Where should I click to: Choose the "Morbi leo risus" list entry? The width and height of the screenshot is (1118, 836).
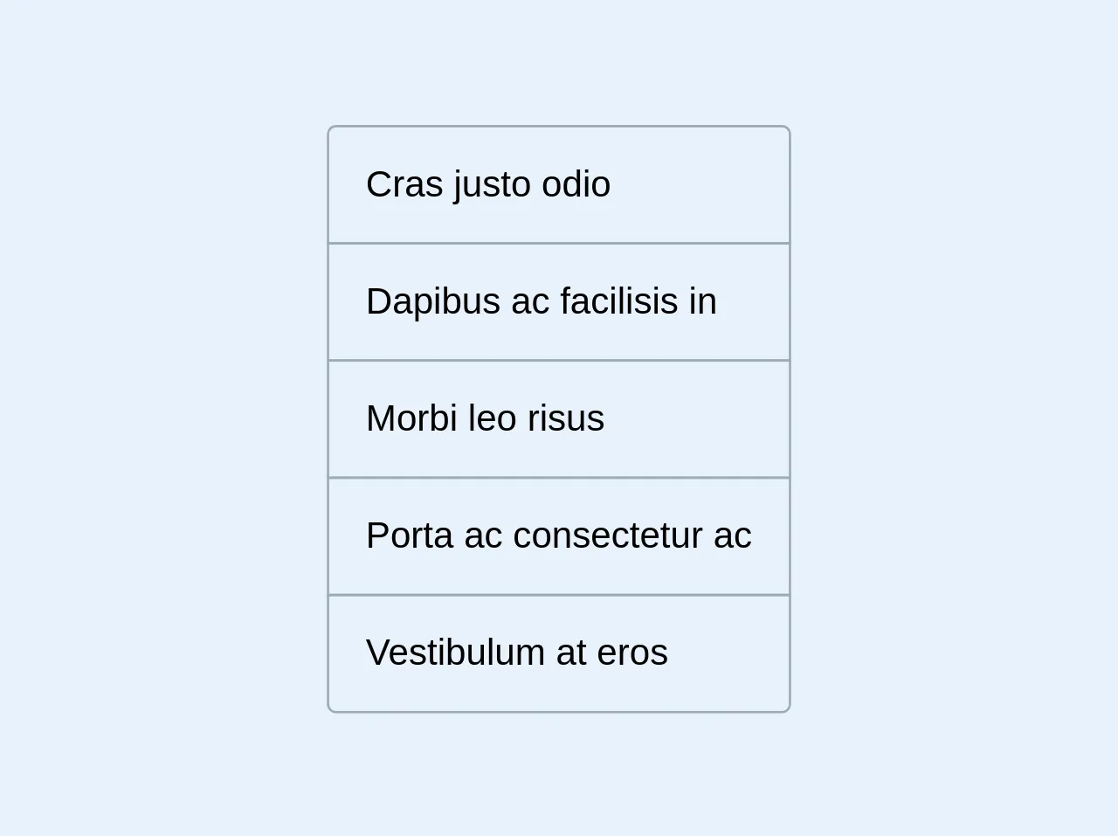pos(558,419)
